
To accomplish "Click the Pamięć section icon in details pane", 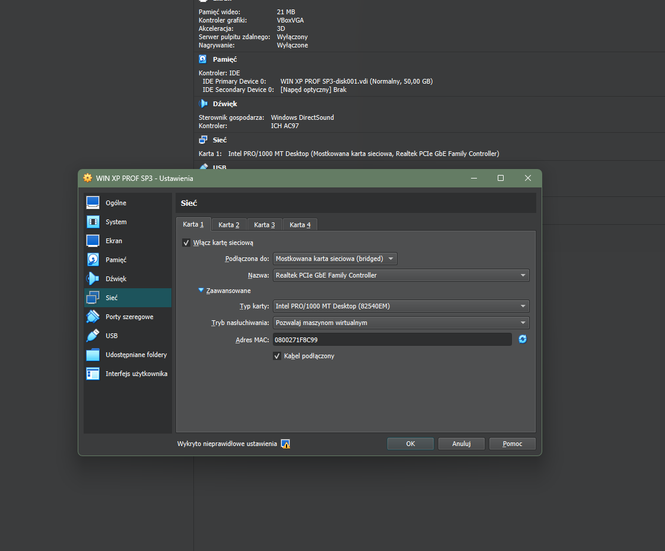I will (203, 59).
